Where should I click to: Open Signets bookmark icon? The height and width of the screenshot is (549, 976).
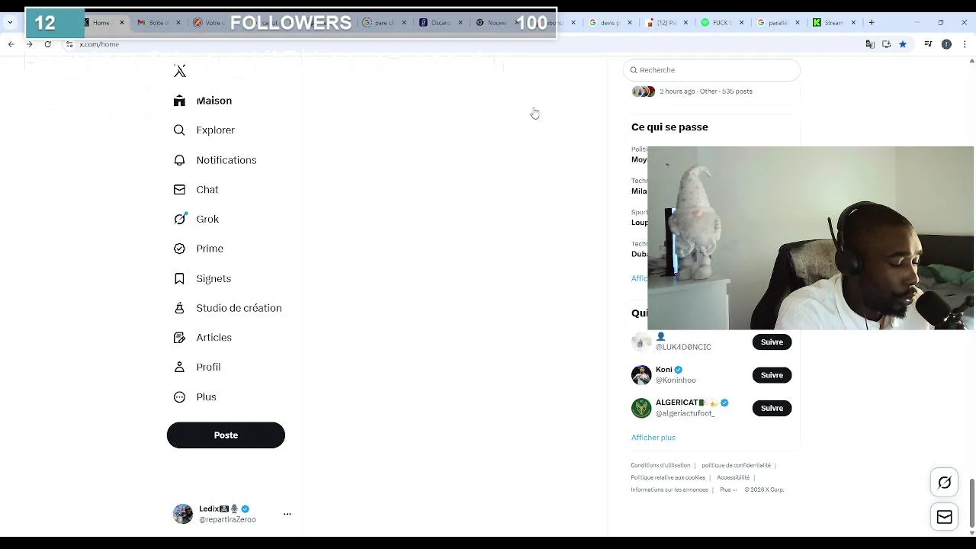(179, 279)
